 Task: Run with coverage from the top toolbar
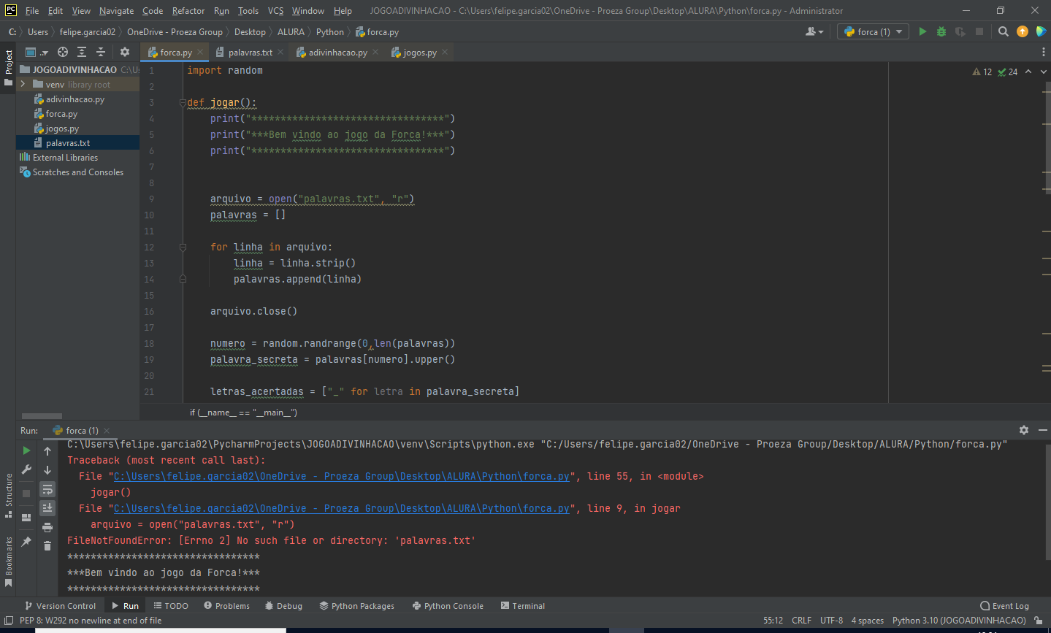[960, 31]
